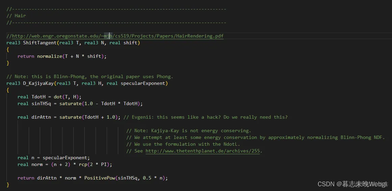
Task: Click the opening brace below ShiftTangent
Action: point(8,50)
